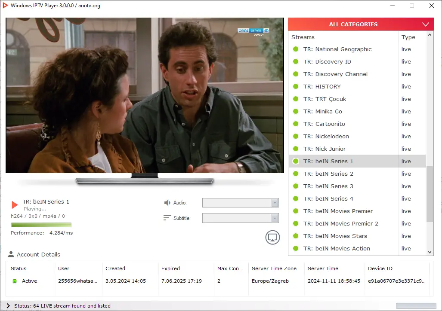Select the TR: Cartoonito stream name

[x=324, y=124]
